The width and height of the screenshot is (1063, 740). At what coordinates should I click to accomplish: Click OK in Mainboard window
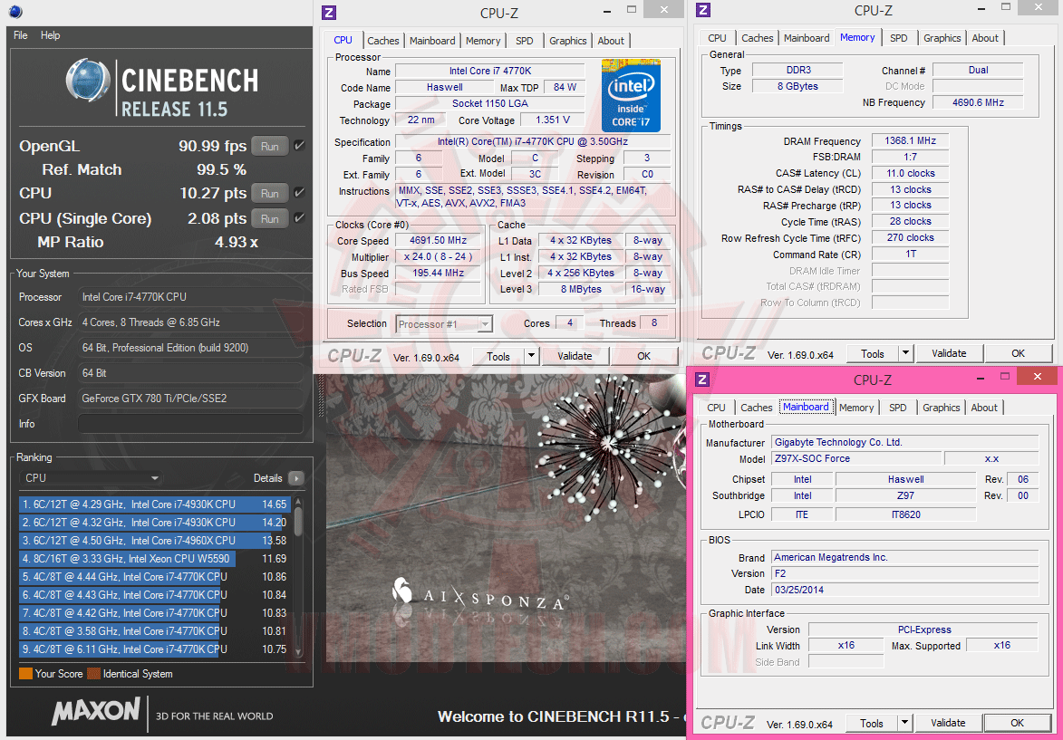(1018, 723)
